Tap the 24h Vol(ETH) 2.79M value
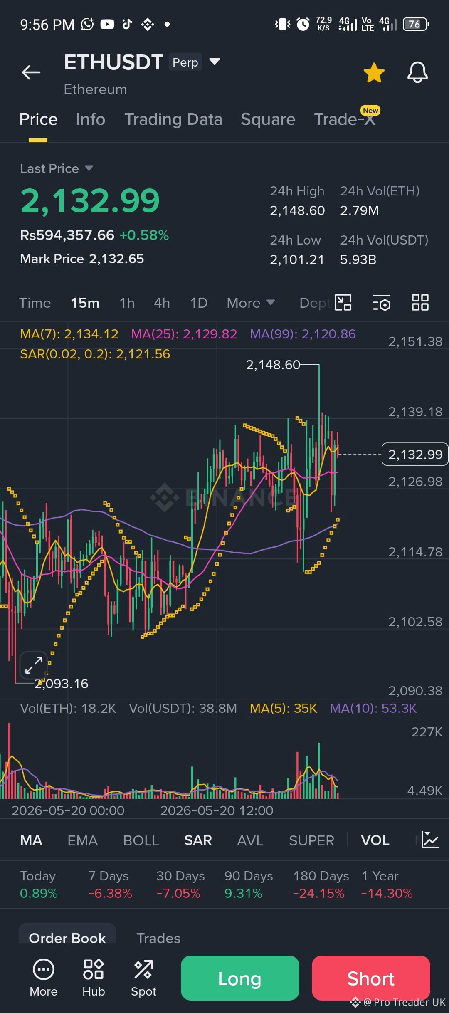Image resolution: width=449 pixels, height=1013 pixels. (359, 210)
